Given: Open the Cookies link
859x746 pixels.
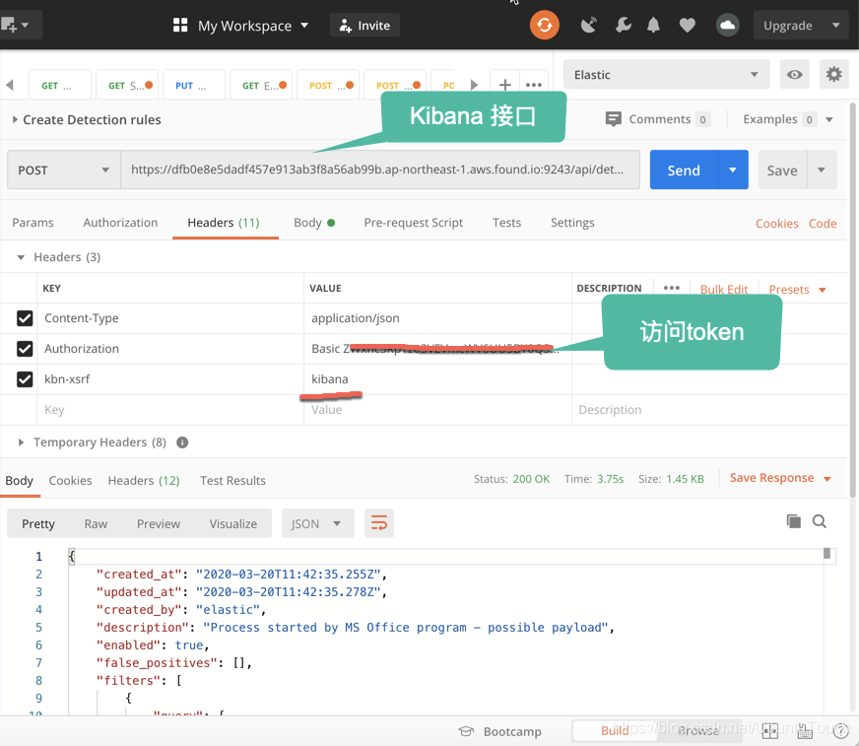Looking at the screenshot, I should pyautogui.click(x=776, y=224).
